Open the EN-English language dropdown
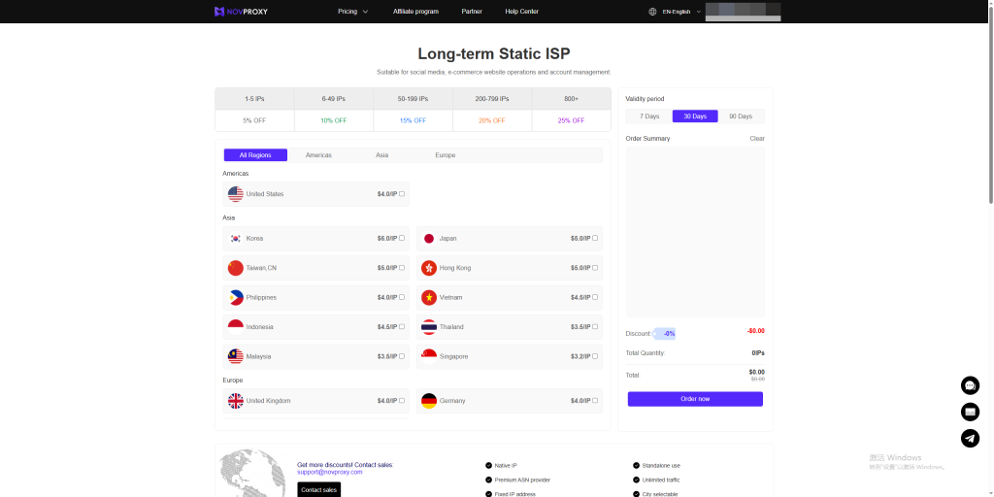Viewport: 994px width, 497px height. pyautogui.click(x=681, y=12)
